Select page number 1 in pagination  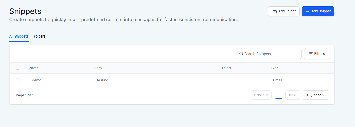point(278,95)
